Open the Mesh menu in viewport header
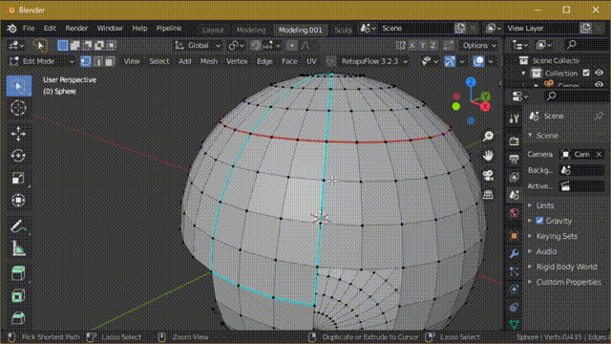Viewport: 611px width, 344px height. point(209,61)
